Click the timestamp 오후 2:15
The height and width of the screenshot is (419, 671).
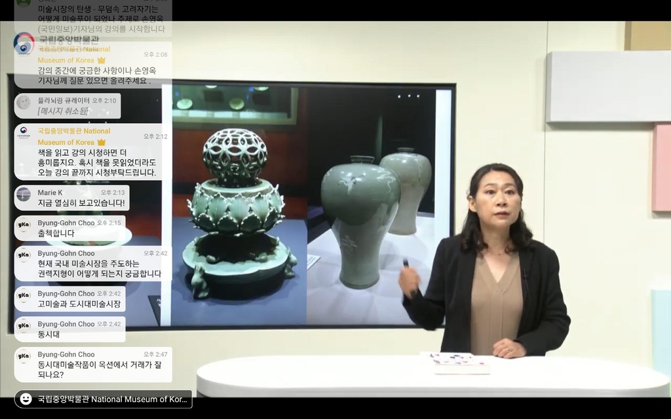109,223
